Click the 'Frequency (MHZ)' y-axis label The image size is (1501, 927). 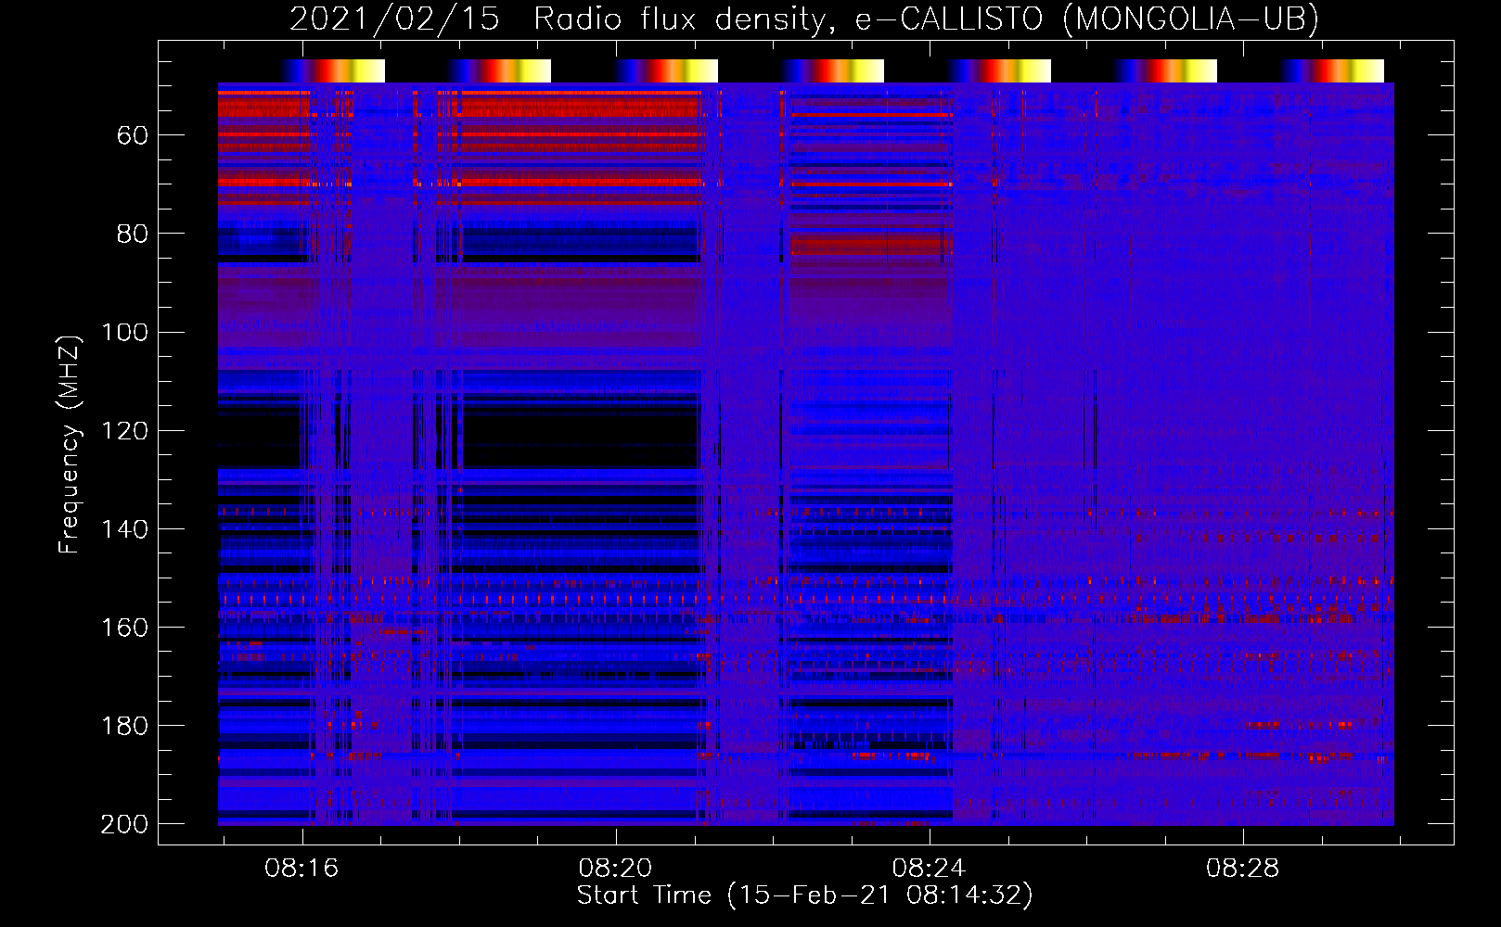pyautogui.click(x=70, y=444)
